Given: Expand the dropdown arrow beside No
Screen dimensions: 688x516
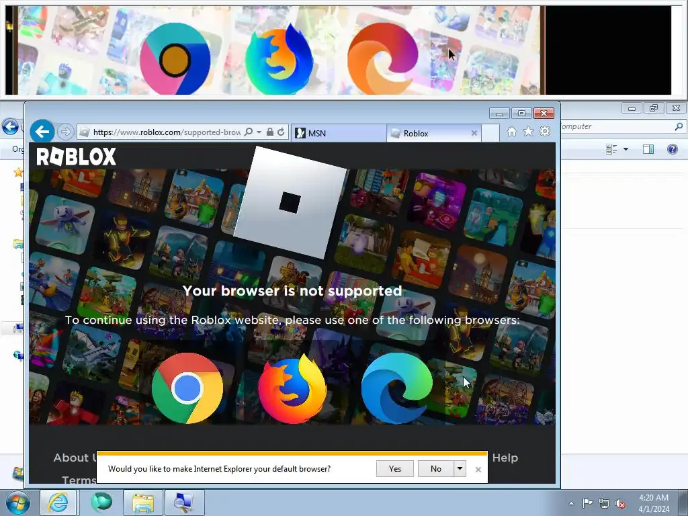Looking at the screenshot, I should click(x=460, y=468).
